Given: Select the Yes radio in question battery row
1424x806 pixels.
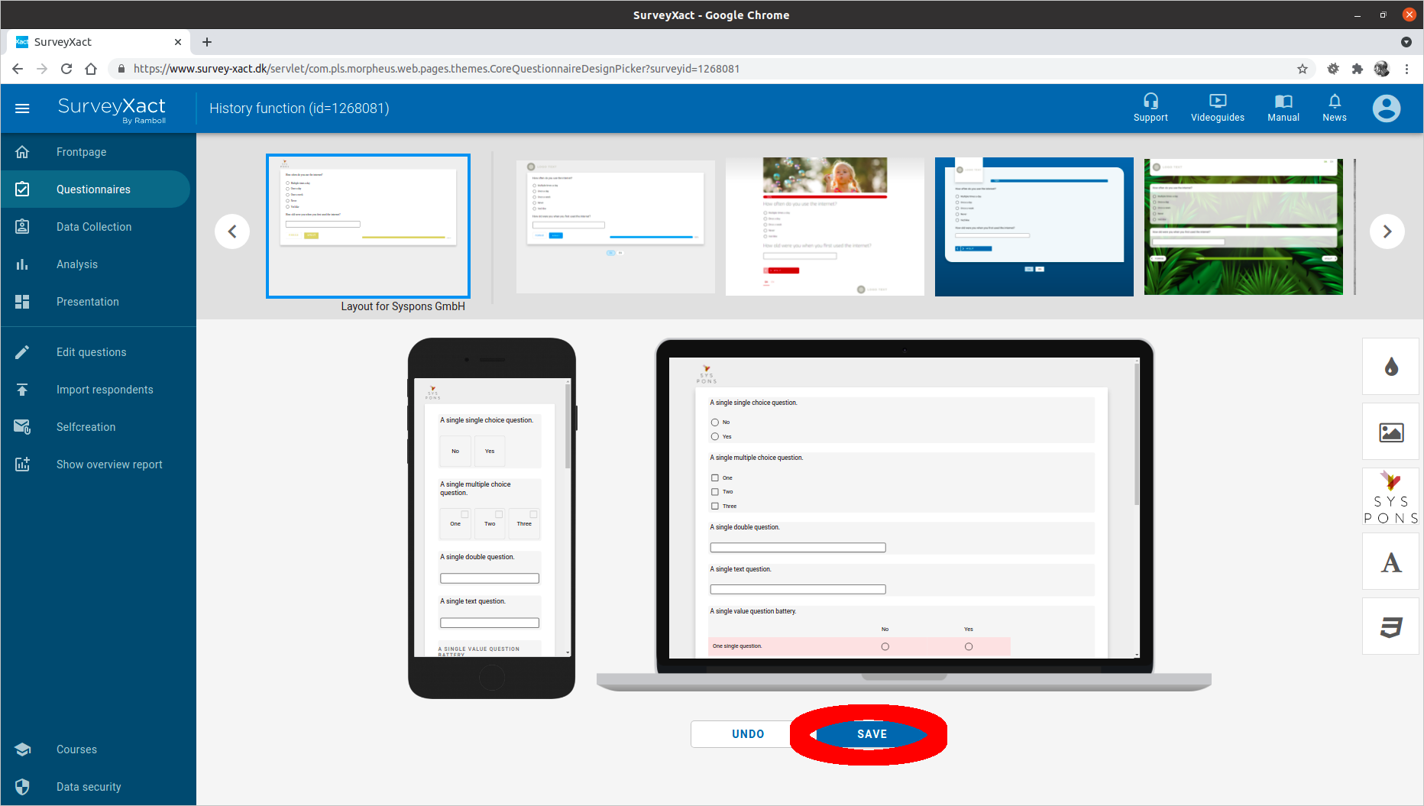Looking at the screenshot, I should pyautogui.click(x=969, y=647).
